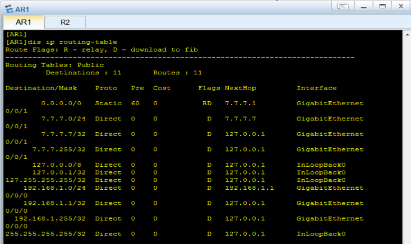Minimize the AR1 window
411x244 pixels.
[x=363, y=6]
